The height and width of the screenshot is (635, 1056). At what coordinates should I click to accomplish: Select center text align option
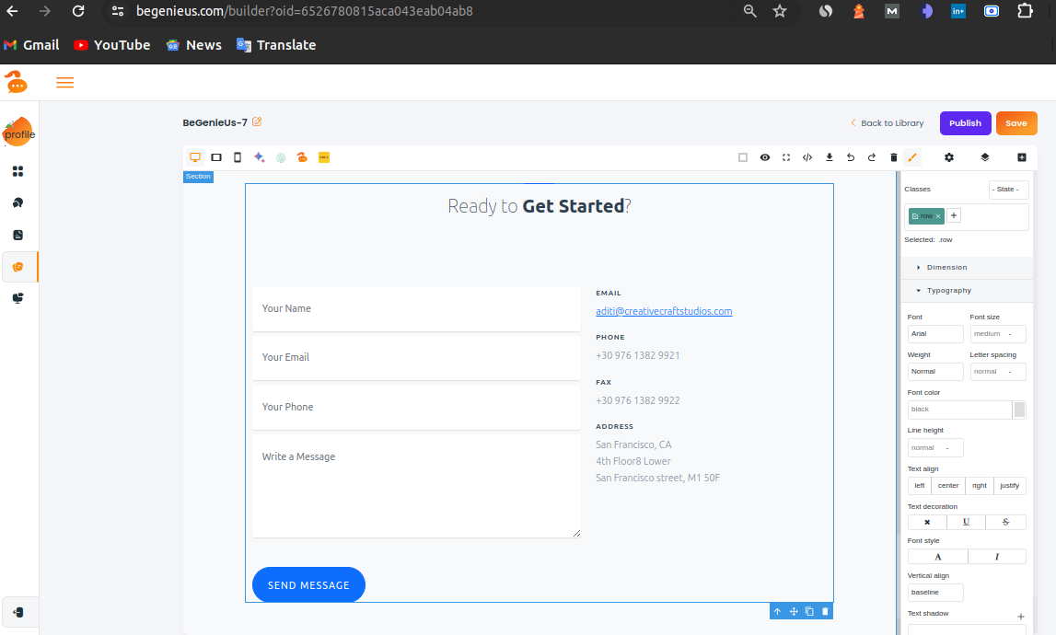click(x=948, y=486)
